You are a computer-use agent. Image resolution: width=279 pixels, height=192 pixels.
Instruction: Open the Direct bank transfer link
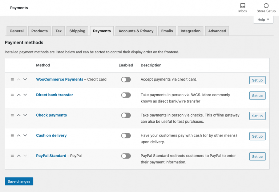(x=54, y=95)
